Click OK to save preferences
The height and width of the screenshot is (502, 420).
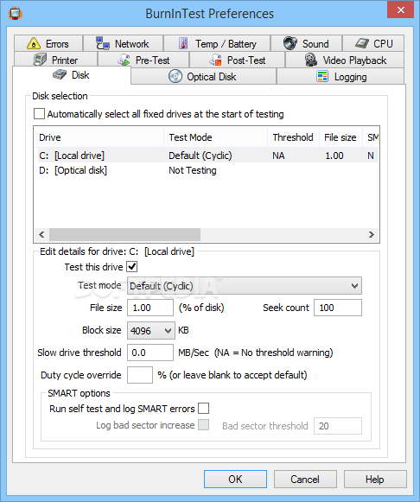pyautogui.click(x=235, y=479)
